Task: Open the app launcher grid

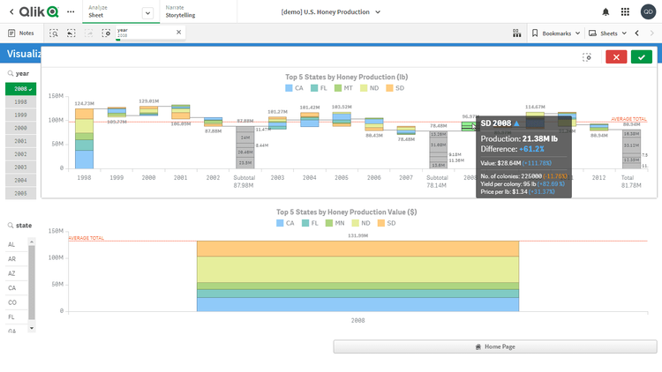Action: [626, 12]
